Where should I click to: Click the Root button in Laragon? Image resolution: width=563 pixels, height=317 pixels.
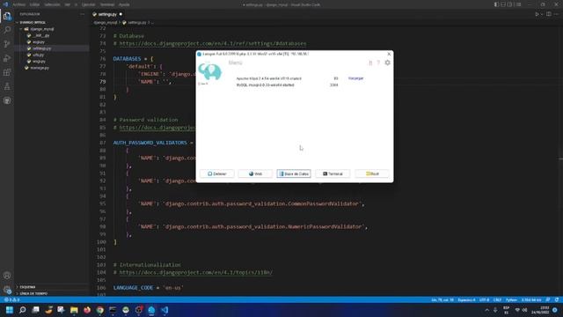coord(372,173)
